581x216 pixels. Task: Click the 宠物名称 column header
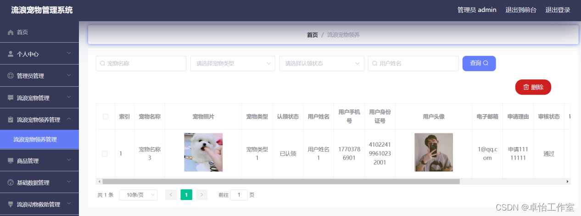pos(150,116)
